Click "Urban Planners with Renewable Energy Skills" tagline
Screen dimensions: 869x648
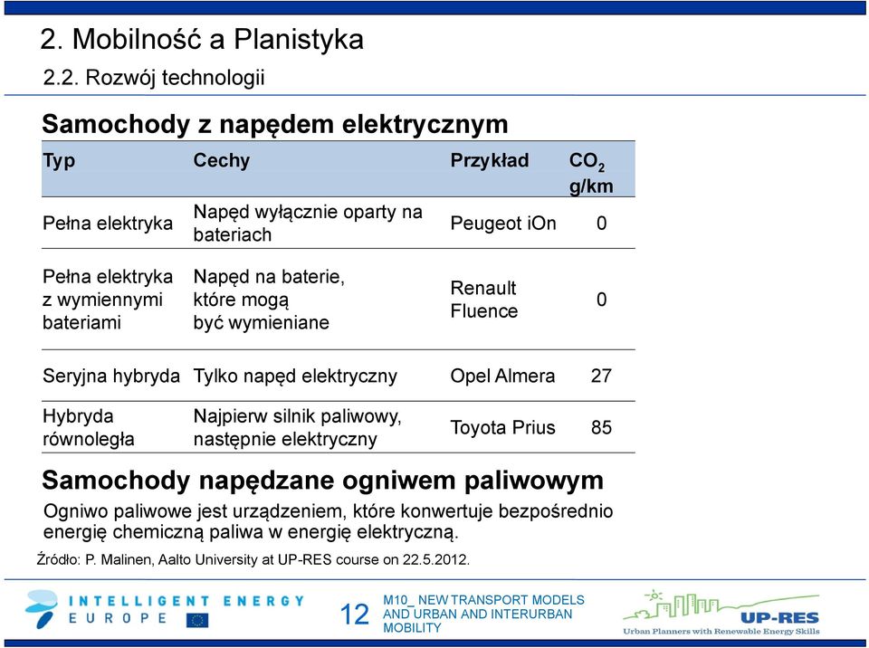click(721, 632)
